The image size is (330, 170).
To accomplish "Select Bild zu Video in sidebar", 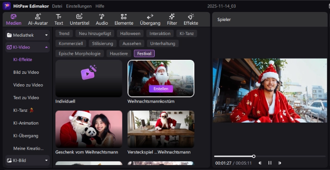I will pyautogui.click(x=26, y=72).
